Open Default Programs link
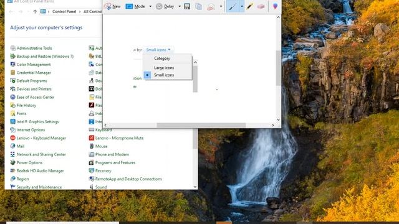This screenshot has height=224, width=399. 32,81
